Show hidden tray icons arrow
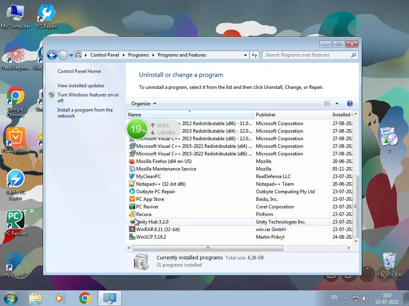Screen dimensions: 409x306 pos(345,298)
